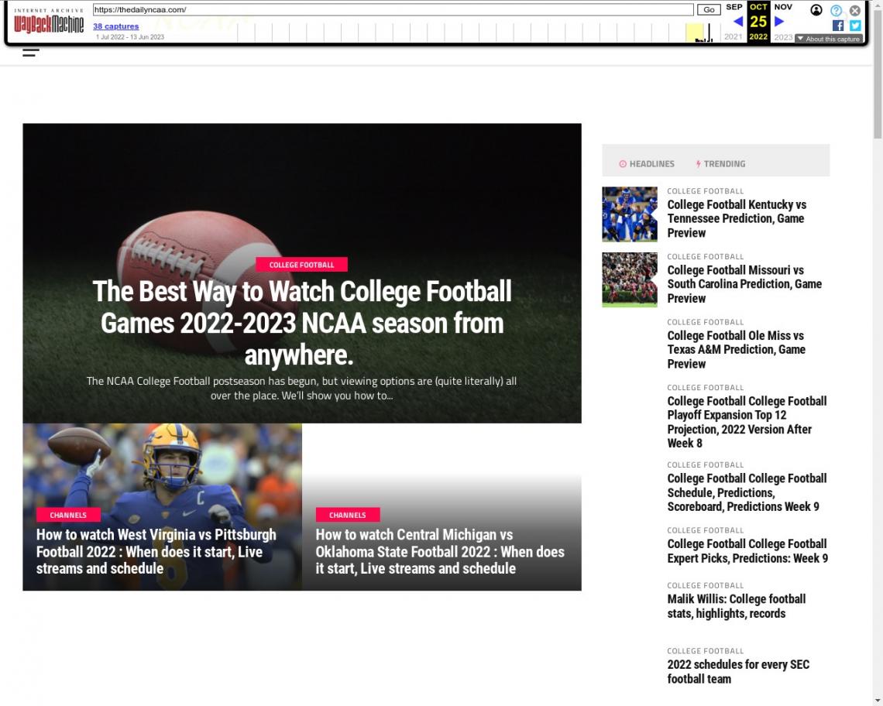This screenshot has width=883, height=706.
Task: Switch to the Headlines tab
Action: pos(647,164)
